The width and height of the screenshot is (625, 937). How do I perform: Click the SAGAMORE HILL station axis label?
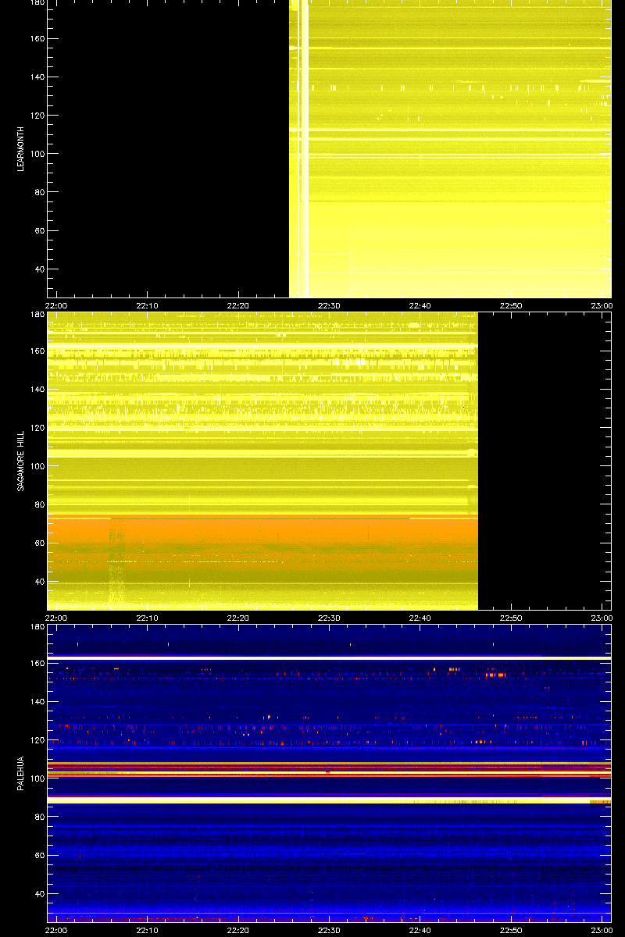coord(21,461)
